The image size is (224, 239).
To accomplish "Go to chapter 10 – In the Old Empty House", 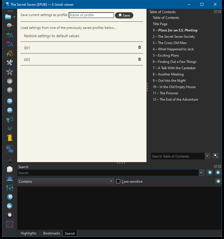I will point(174,87).
